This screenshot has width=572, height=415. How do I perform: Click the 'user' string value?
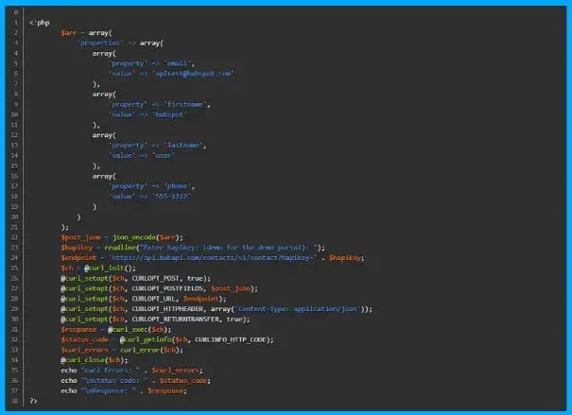click(163, 155)
